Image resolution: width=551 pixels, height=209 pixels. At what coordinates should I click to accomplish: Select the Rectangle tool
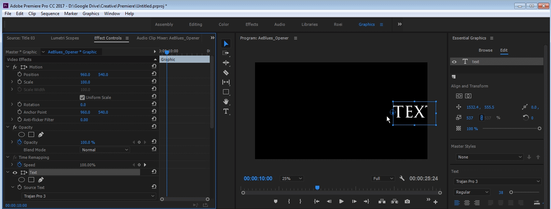pyautogui.click(x=226, y=92)
